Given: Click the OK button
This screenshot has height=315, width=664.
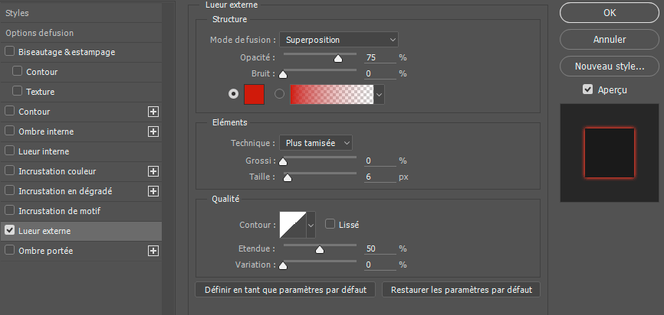Looking at the screenshot, I should coord(610,12).
